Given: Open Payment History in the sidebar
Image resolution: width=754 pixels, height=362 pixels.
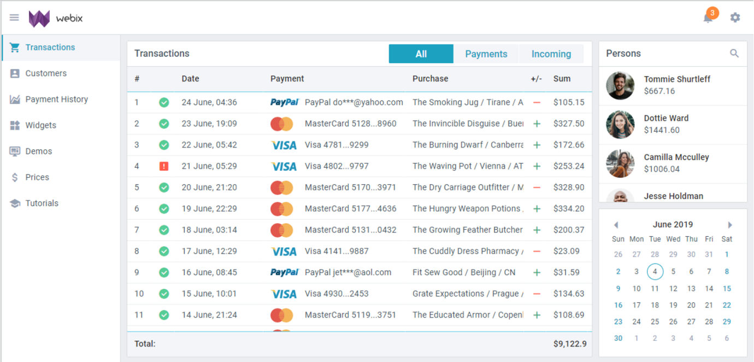Looking at the screenshot, I should (x=56, y=100).
